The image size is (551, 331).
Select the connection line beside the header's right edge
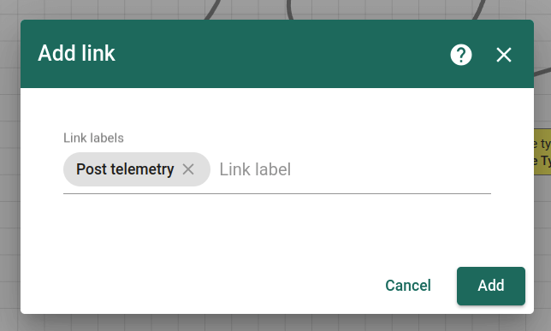point(542,72)
